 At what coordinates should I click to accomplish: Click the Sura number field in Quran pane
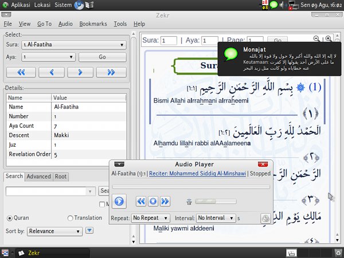point(169,41)
